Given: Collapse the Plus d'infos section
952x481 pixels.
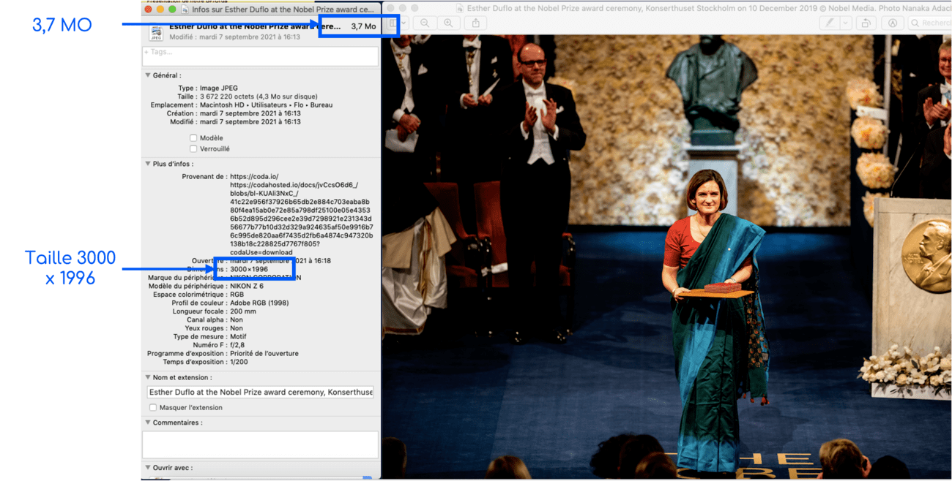Looking at the screenshot, I should (148, 164).
